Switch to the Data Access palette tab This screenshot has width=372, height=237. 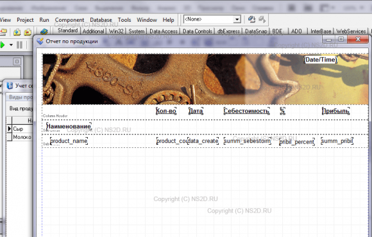pos(164,31)
